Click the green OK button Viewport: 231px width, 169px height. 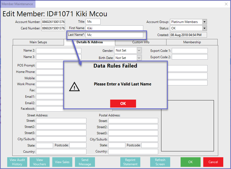point(190,162)
